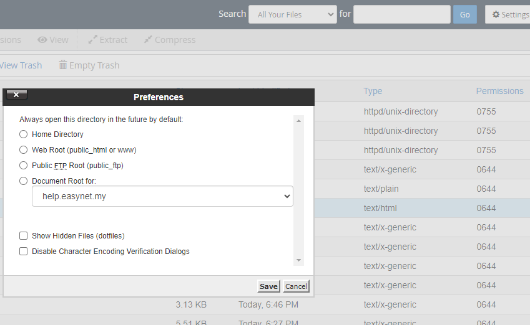Select the Home Directory radio button
This screenshot has height=325, width=530.
click(x=24, y=134)
